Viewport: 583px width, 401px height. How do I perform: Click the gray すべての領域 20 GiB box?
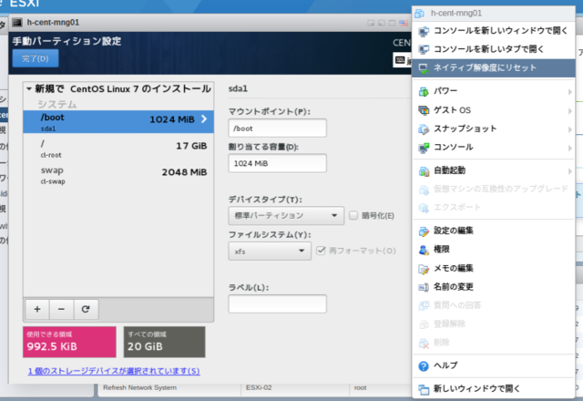164,342
